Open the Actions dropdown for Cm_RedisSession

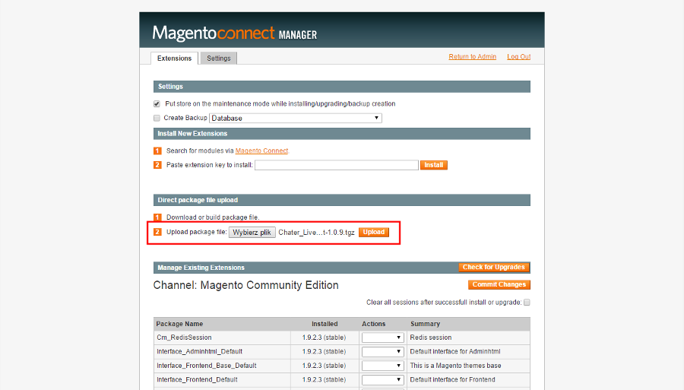(x=382, y=338)
